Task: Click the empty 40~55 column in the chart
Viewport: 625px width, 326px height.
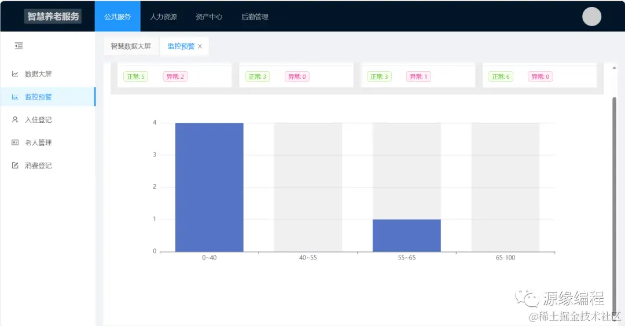Action: point(308,187)
